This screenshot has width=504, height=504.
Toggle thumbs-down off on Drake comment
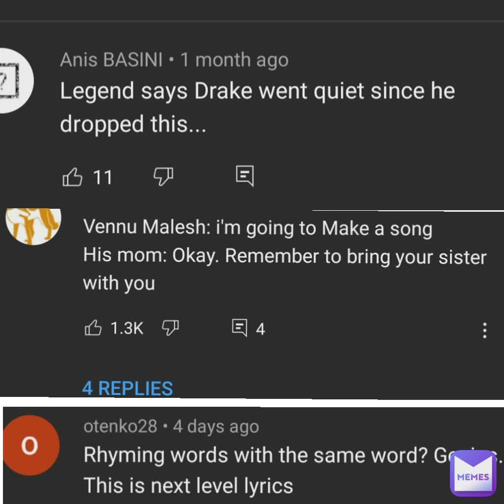click(x=163, y=177)
